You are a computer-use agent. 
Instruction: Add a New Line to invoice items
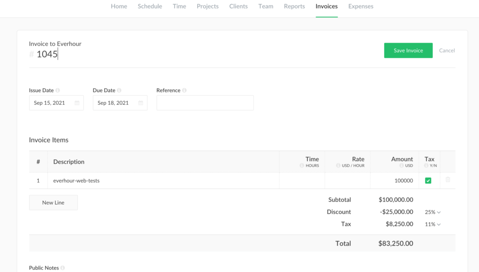[x=53, y=202]
